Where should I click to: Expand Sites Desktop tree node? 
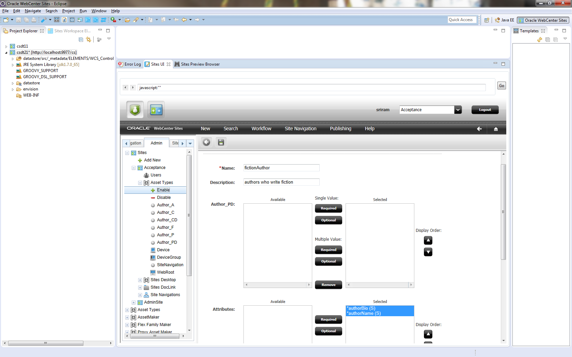[140, 280]
